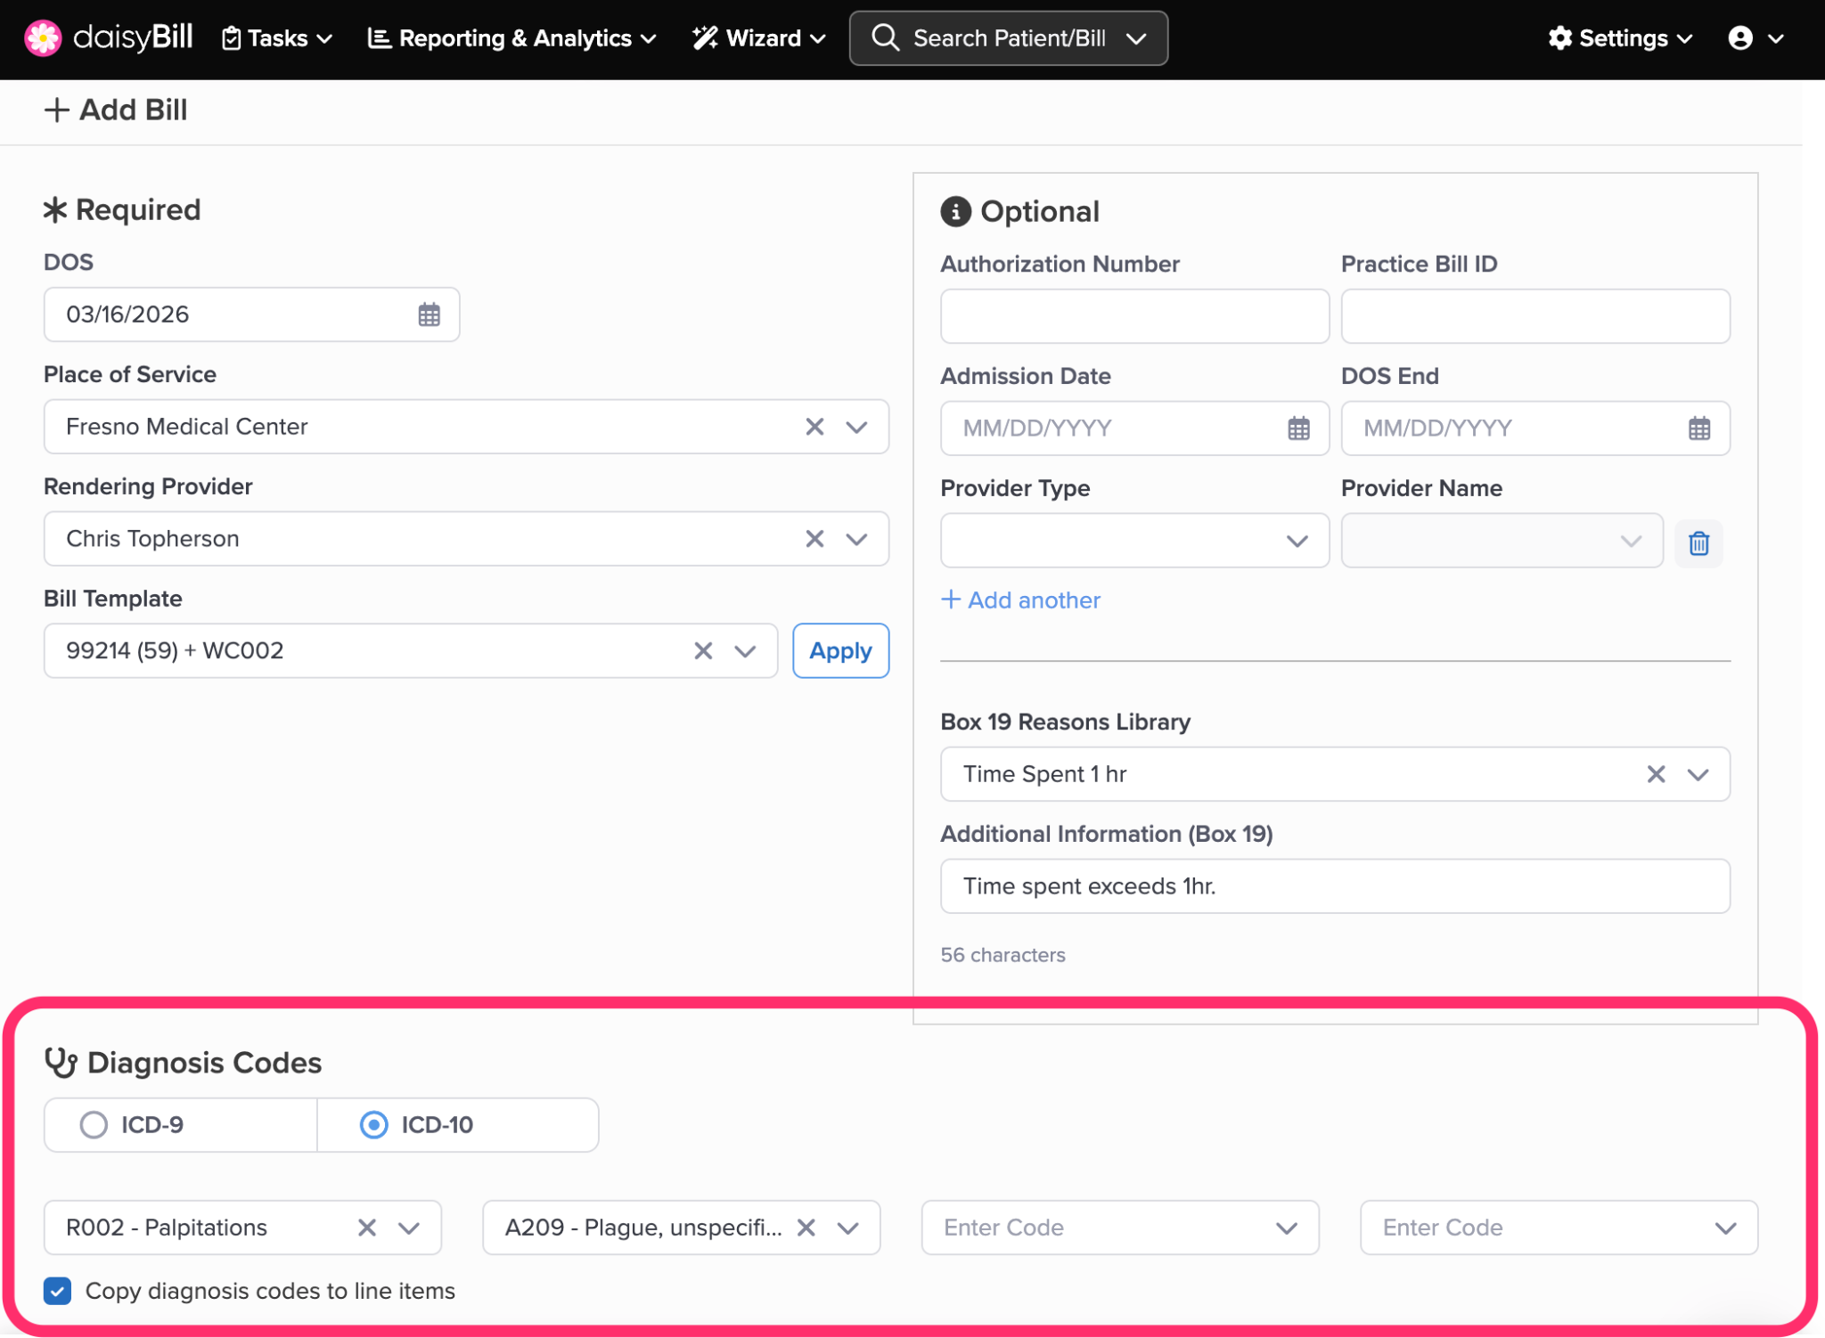This screenshot has height=1338, width=1825.
Task: Clear the Chris Topherson provider selection
Action: 814,539
